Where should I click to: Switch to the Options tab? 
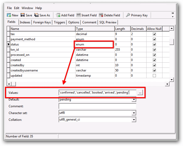point(74,22)
